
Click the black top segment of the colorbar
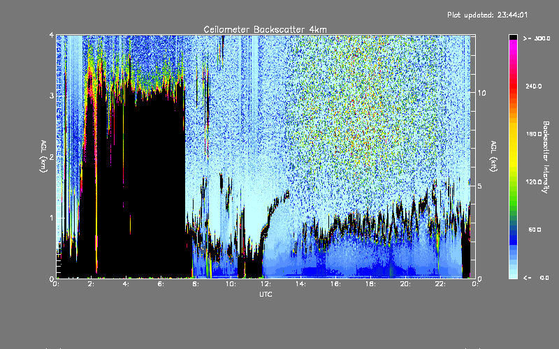513,38
